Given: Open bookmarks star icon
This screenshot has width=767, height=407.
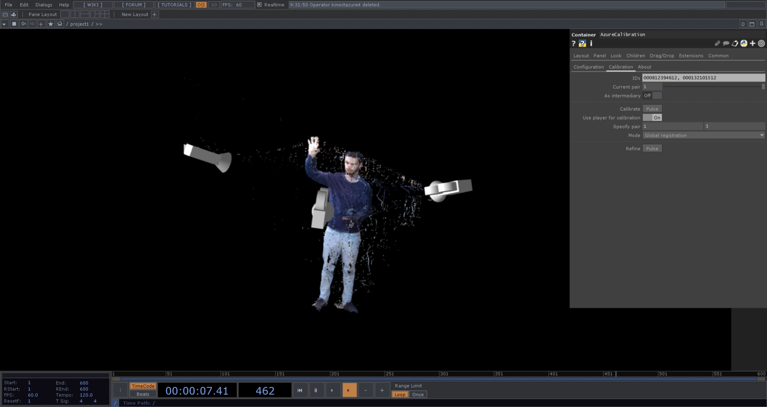Looking at the screenshot, I should tap(50, 24).
